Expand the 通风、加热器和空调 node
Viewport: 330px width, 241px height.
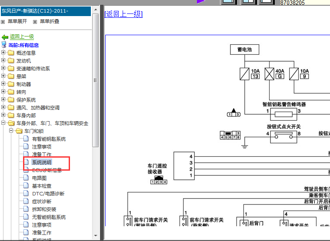pos(3,107)
